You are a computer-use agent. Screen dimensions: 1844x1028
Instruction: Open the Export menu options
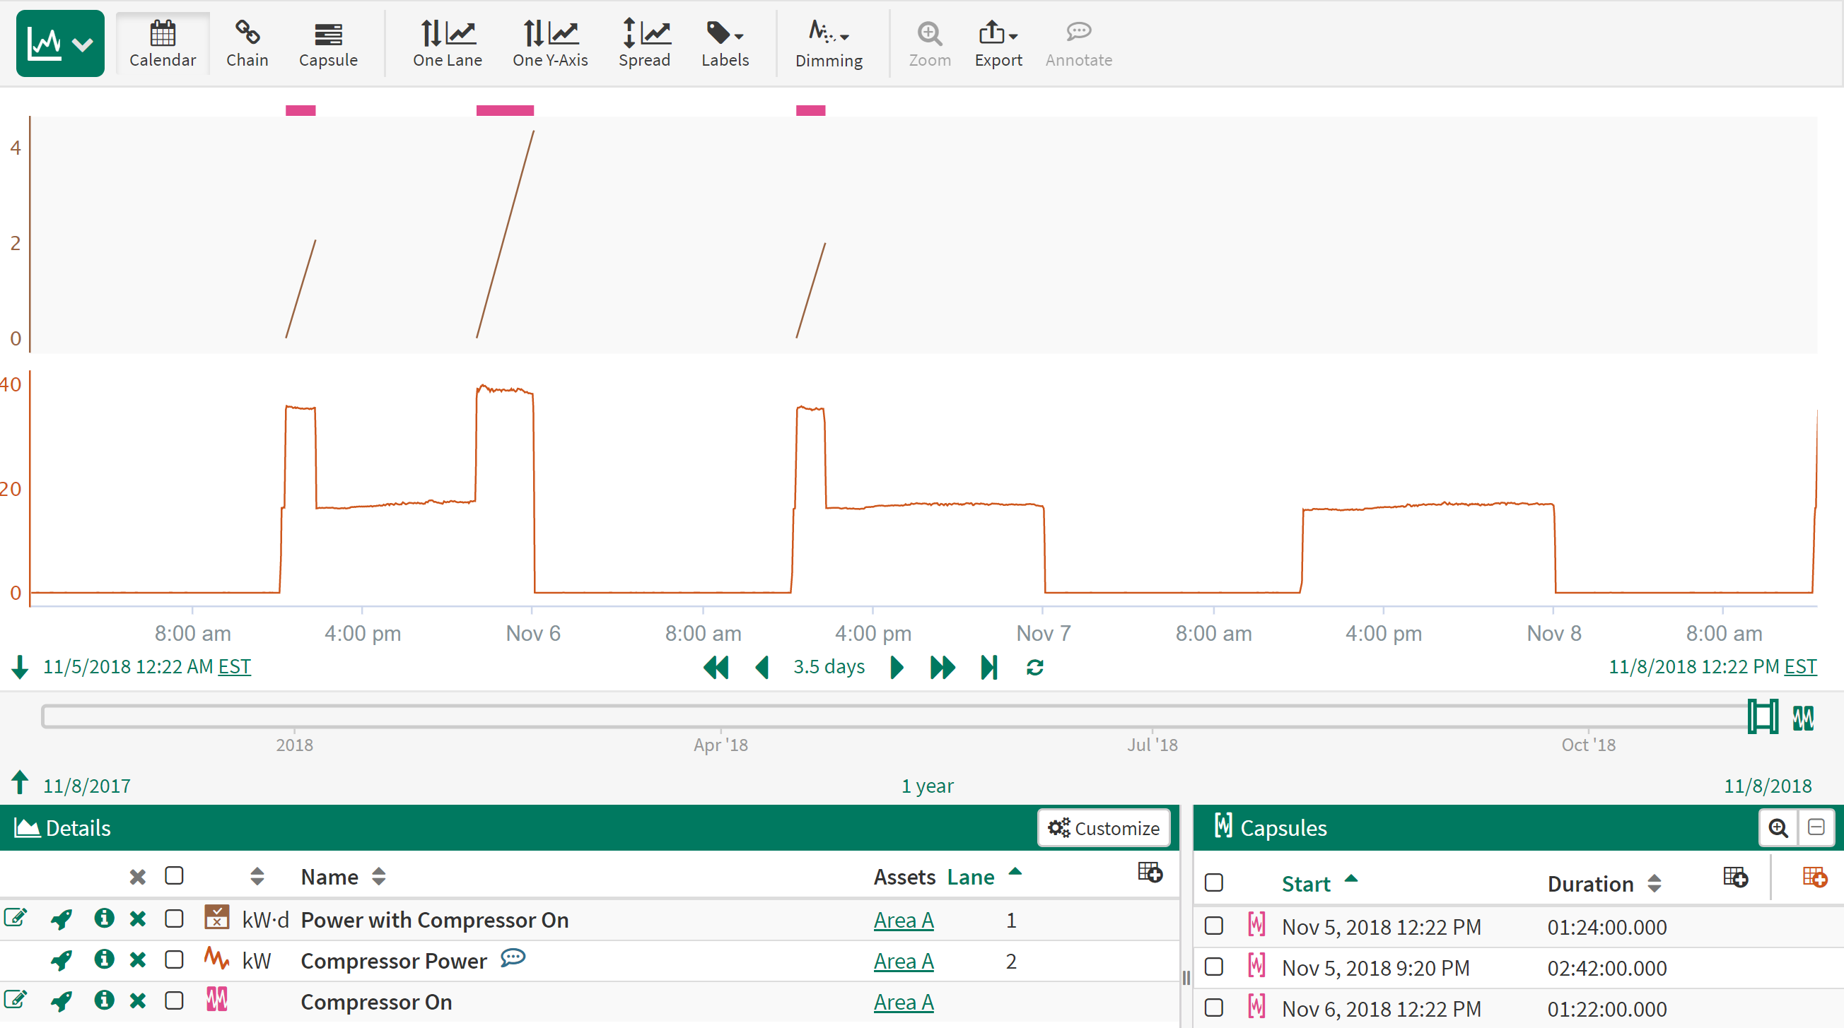(998, 43)
